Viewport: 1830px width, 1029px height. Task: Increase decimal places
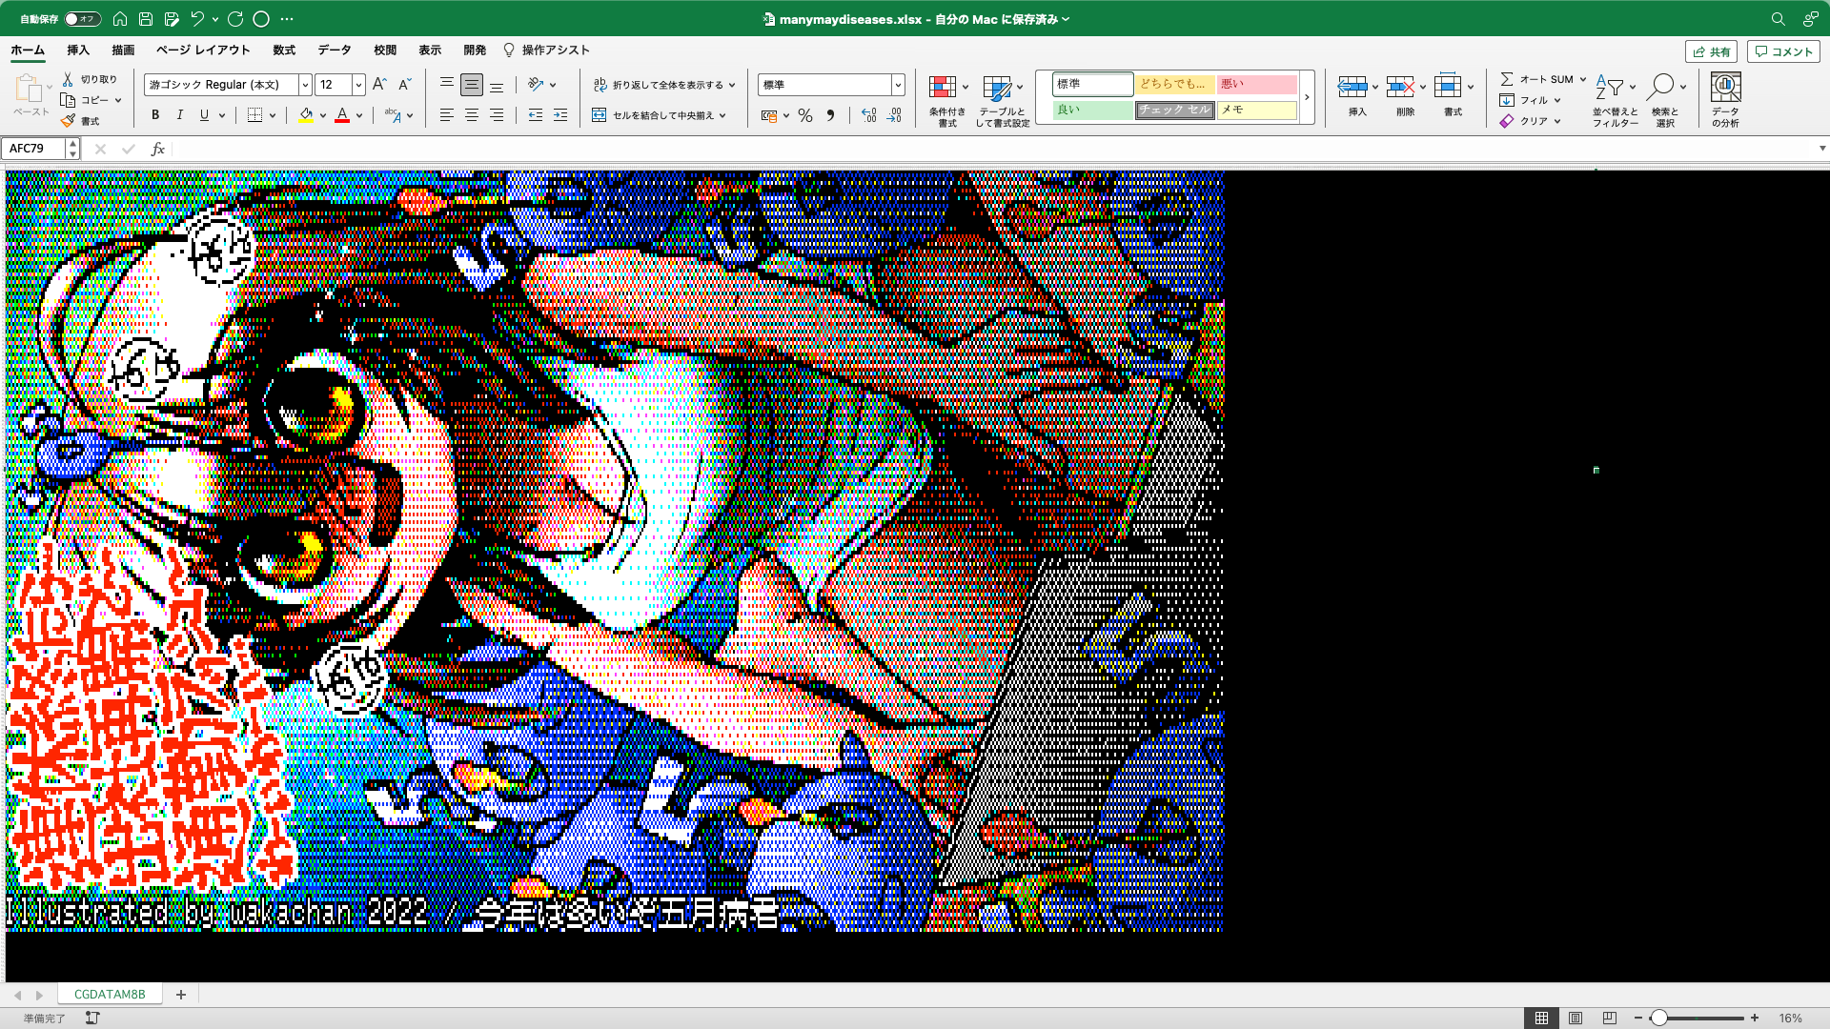[x=868, y=115]
